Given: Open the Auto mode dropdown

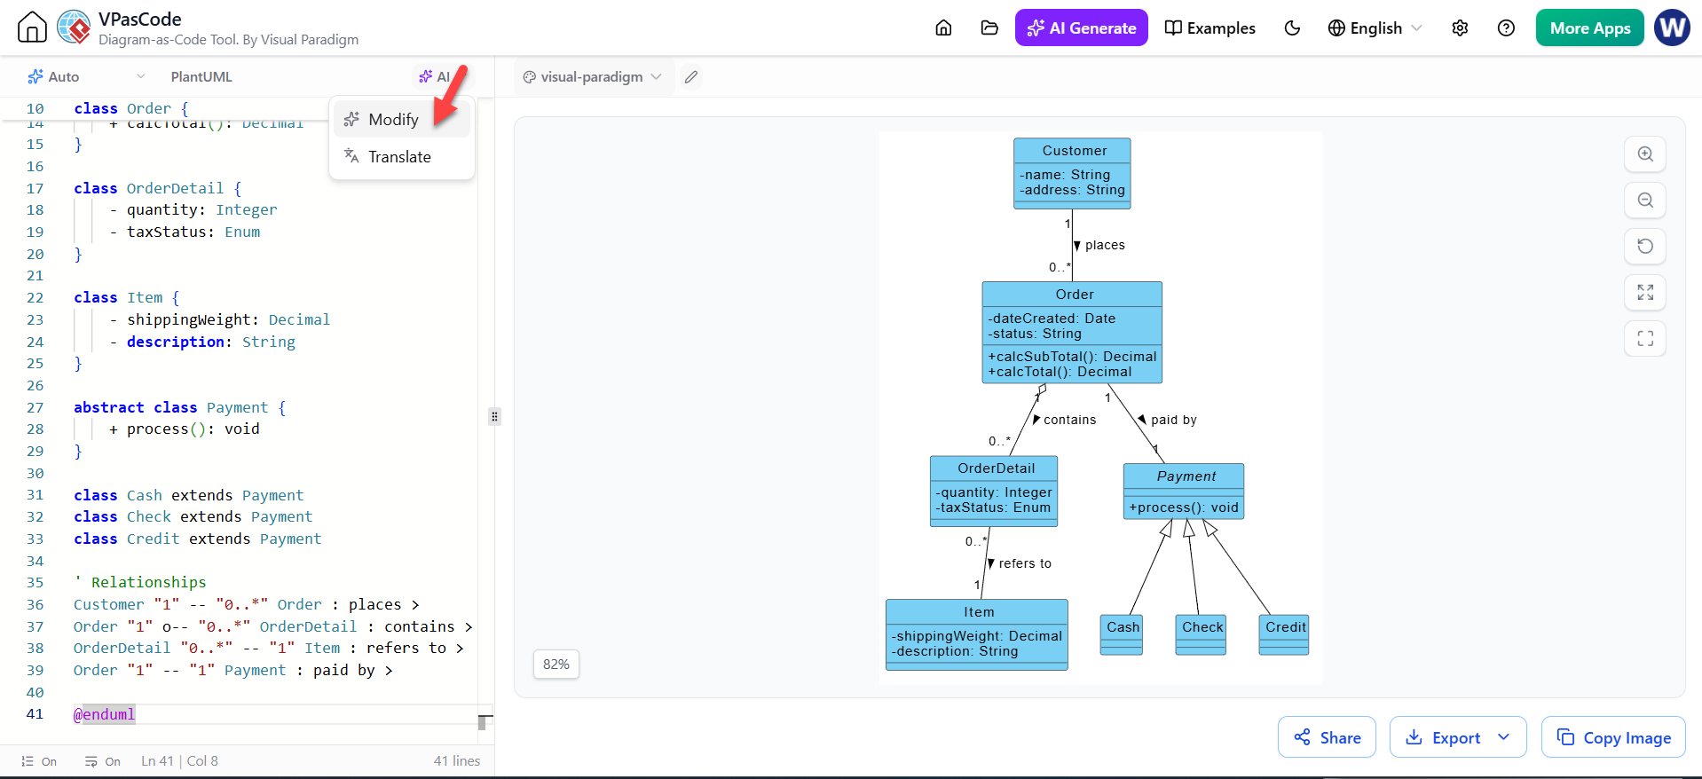Looking at the screenshot, I should (86, 76).
